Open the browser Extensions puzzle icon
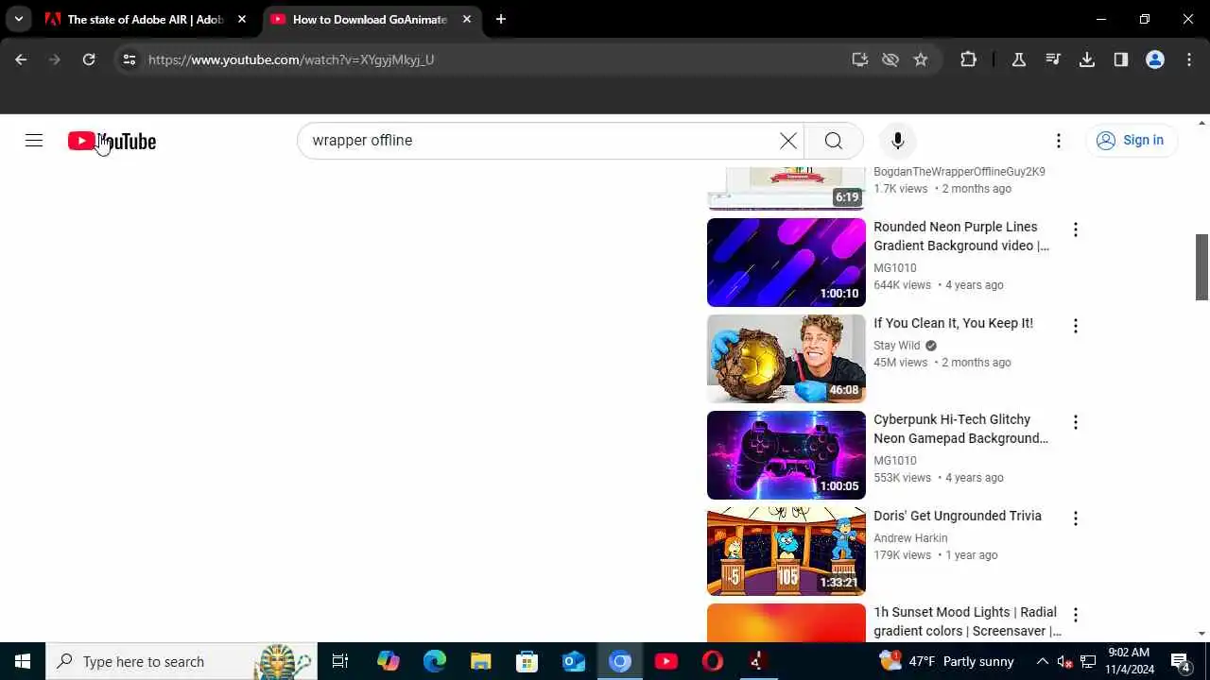This screenshot has width=1210, height=680. (969, 59)
